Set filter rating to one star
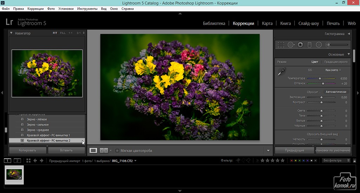The image size is (360, 193). click(x=262, y=161)
